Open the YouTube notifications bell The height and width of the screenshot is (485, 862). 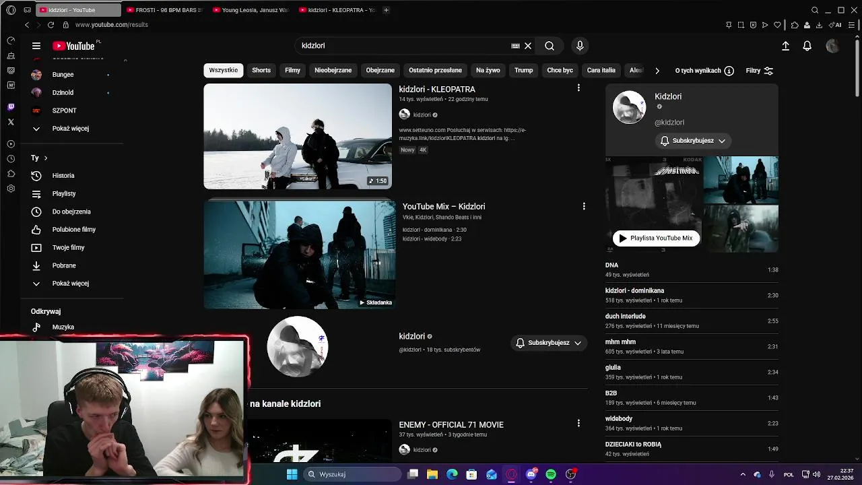(807, 46)
